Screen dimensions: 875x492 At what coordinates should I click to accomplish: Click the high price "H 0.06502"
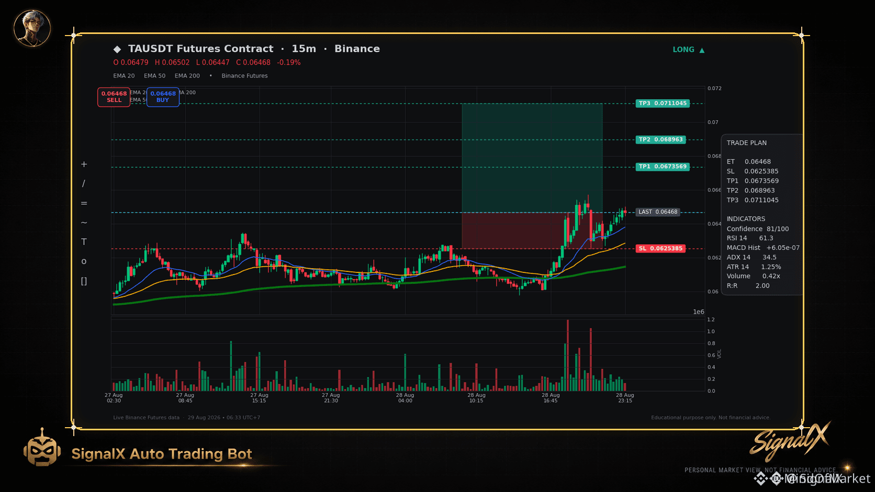click(x=172, y=63)
